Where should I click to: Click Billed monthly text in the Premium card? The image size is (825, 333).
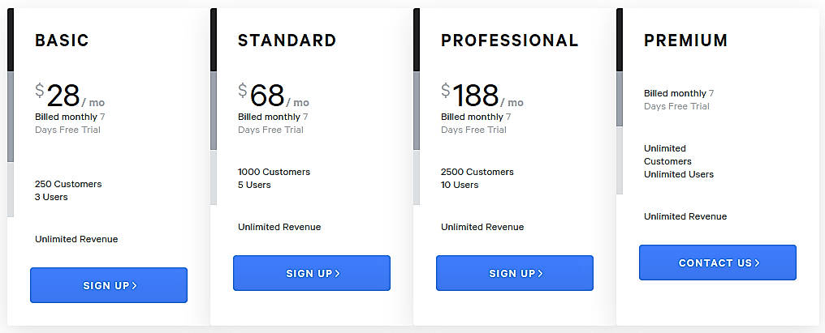(675, 93)
